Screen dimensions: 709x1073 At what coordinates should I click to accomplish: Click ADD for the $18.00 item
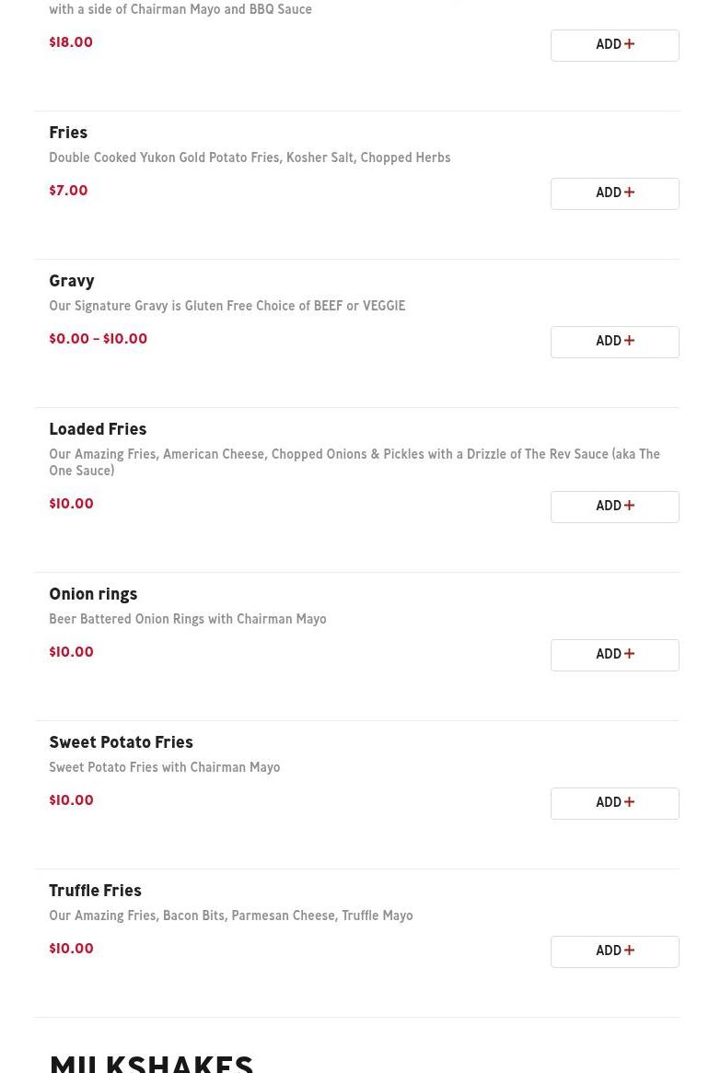pyautogui.click(x=614, y=45)
